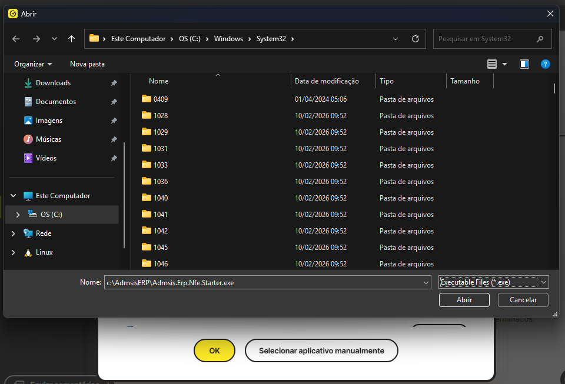The height and width of the screenshot is (384, 565).
Task: Refresh the System32 folder listing
Action: pos(416,39)
